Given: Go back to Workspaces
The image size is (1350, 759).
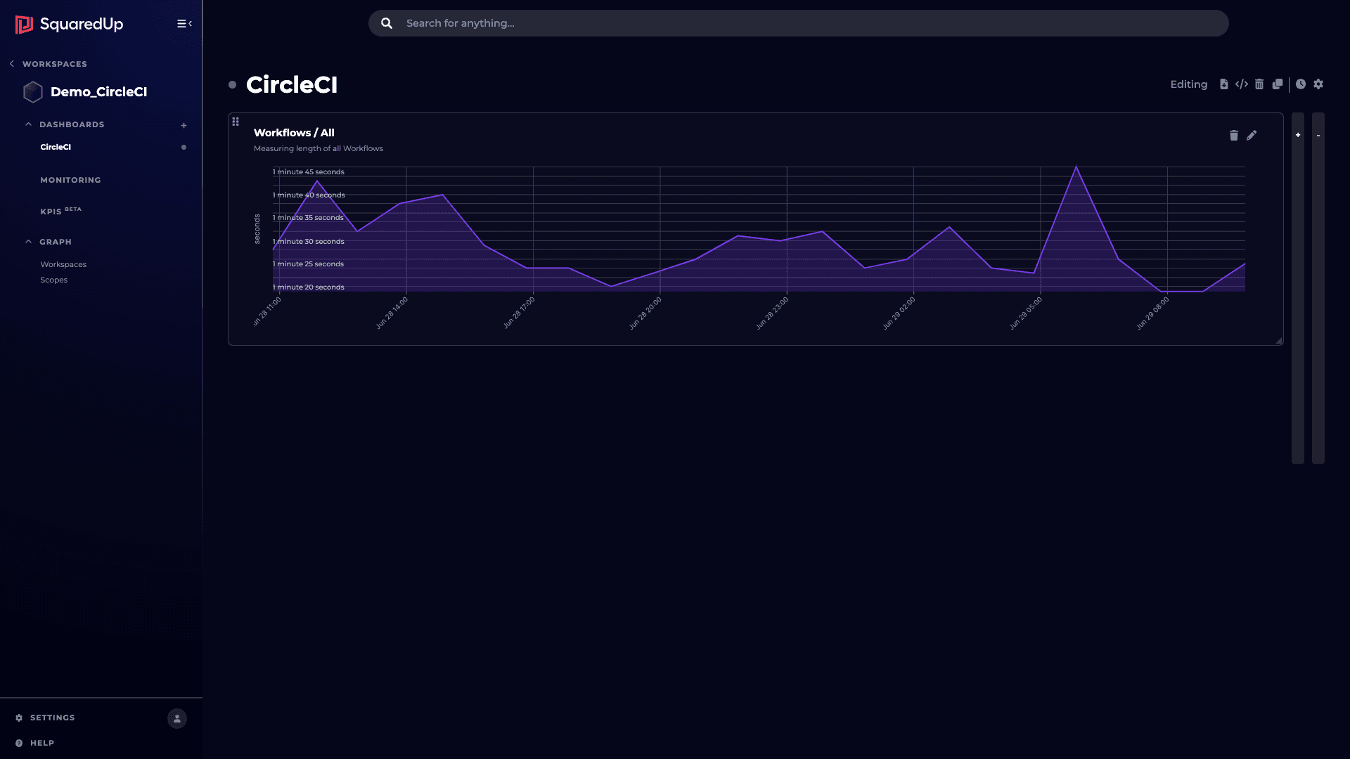Looking at the screenshot, I should tap(49, 64).
